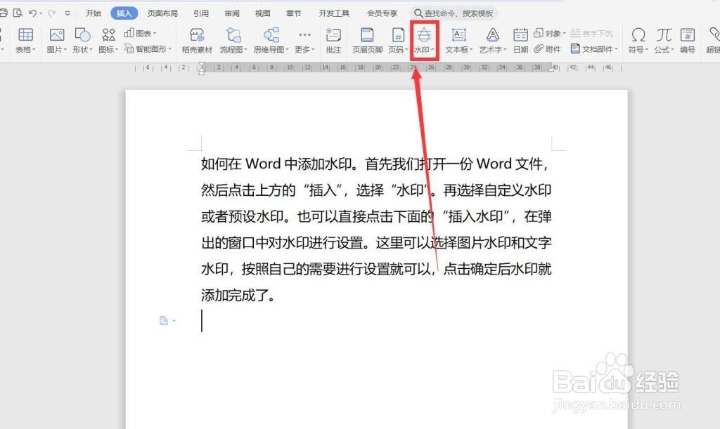Switch to the 开始 ribbon tab
This screenshot has height=429, width=720.
(92, 12)
